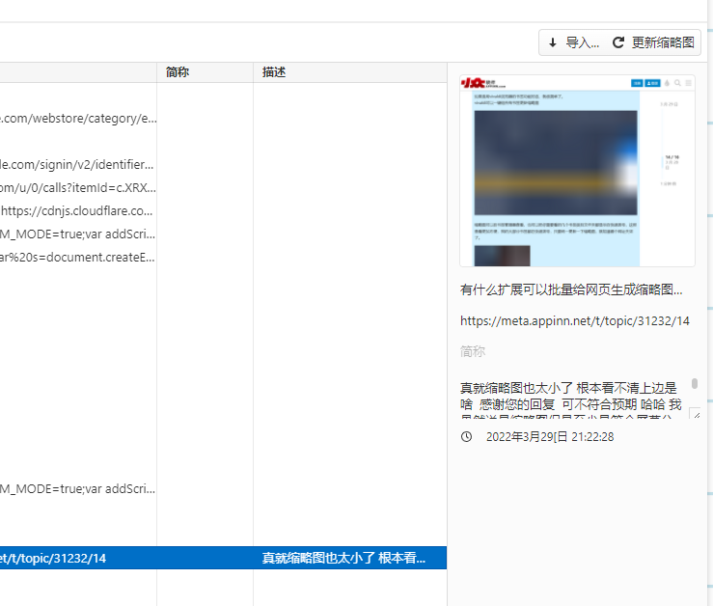
Task: Click the clock icon beside the timestamp
Action: click(x=467, y=437)
